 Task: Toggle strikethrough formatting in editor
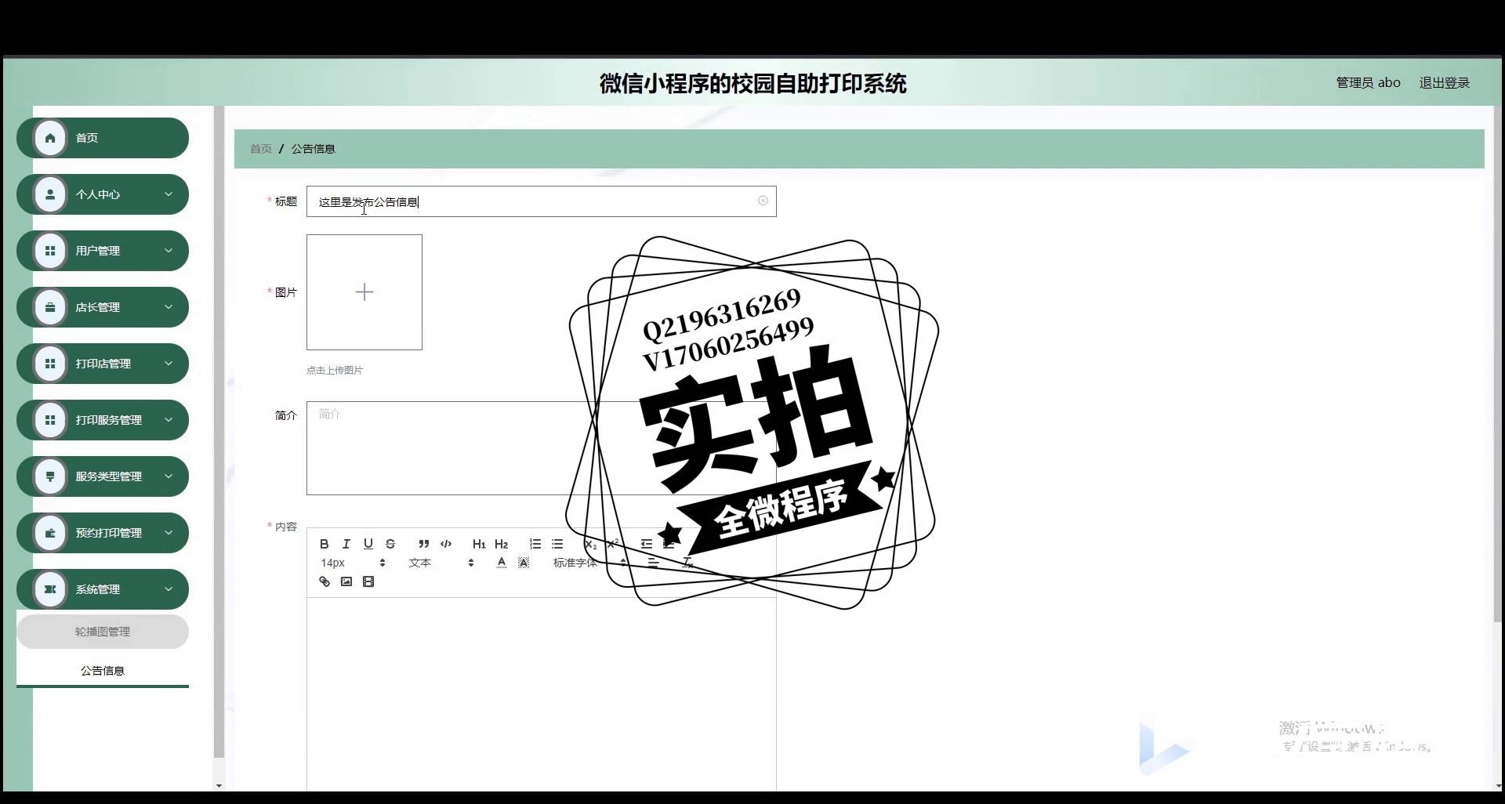coord(390,544)
